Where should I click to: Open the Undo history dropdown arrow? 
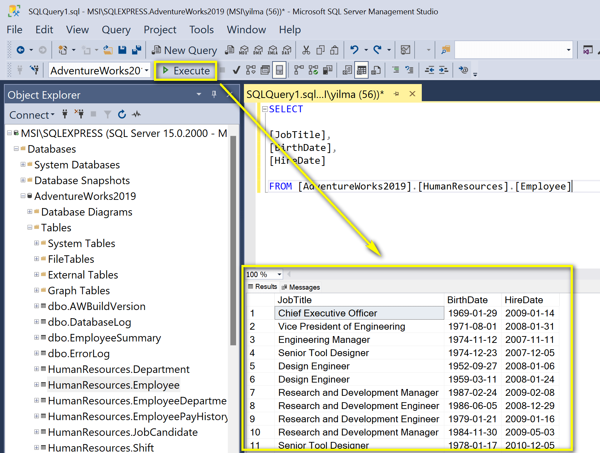(x=366, y=50)
